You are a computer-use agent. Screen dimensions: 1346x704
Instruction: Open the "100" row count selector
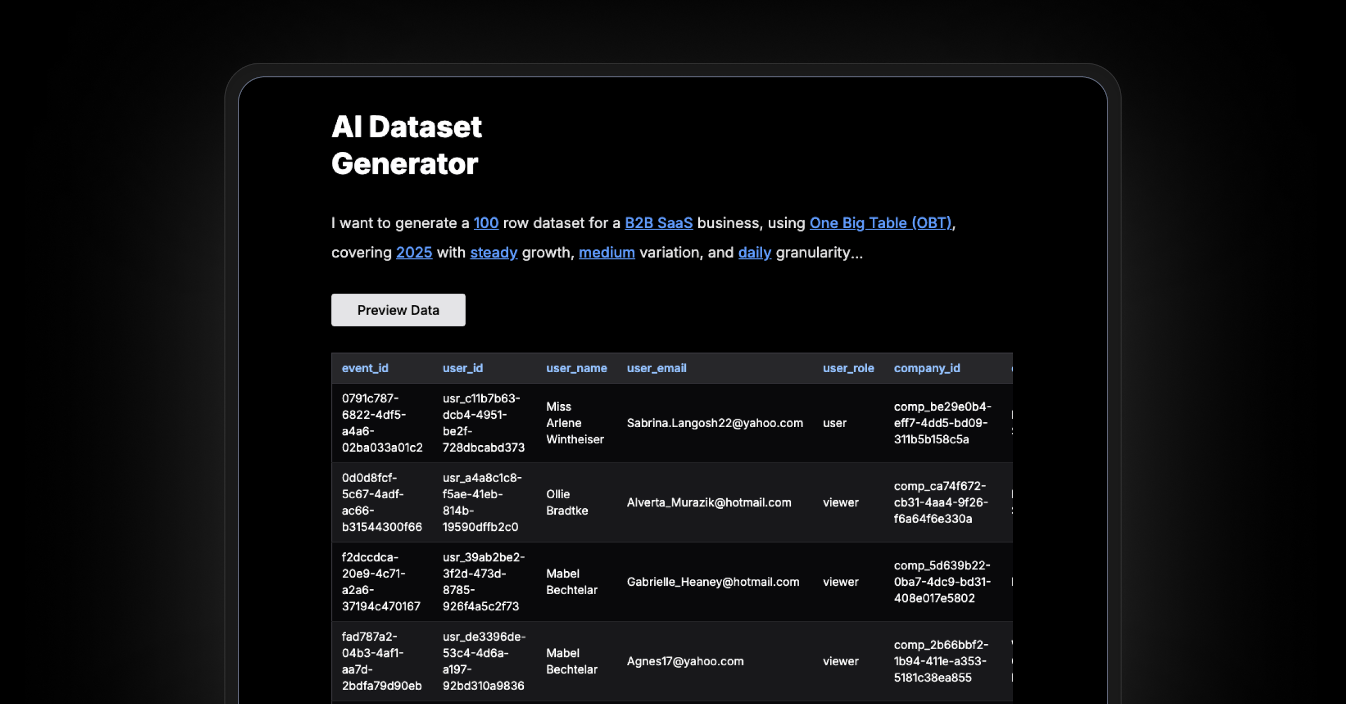tap(486, 223)
